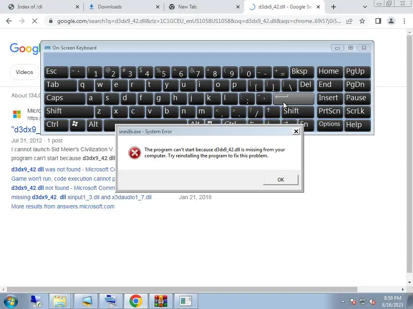Open WinRAR from the taskbar
The width and height of the screenshot is (413, 309).
coord(161,301)
